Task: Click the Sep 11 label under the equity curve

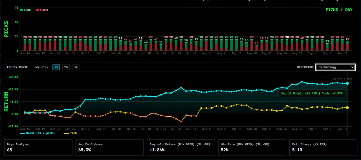Action: pyautogui.click(x=342, y=129)
